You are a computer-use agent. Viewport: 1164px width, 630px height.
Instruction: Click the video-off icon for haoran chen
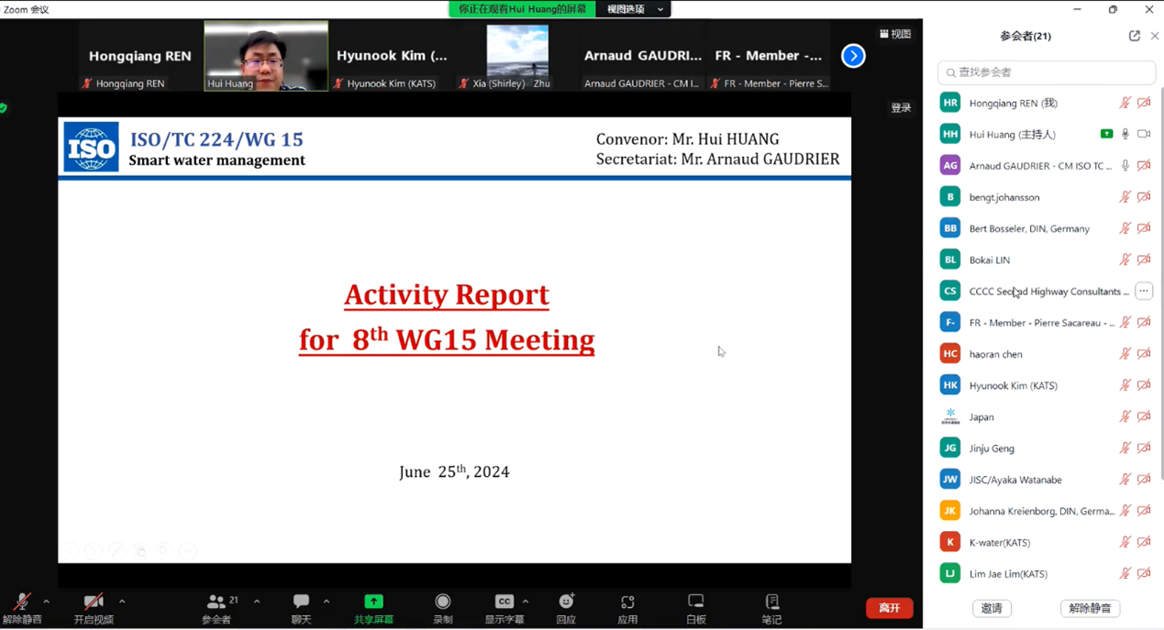point(1144,354)
